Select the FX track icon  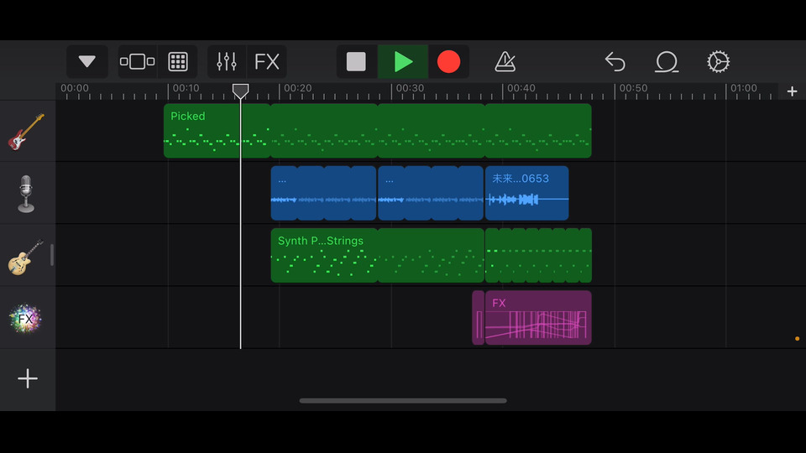tap(27, 318)
